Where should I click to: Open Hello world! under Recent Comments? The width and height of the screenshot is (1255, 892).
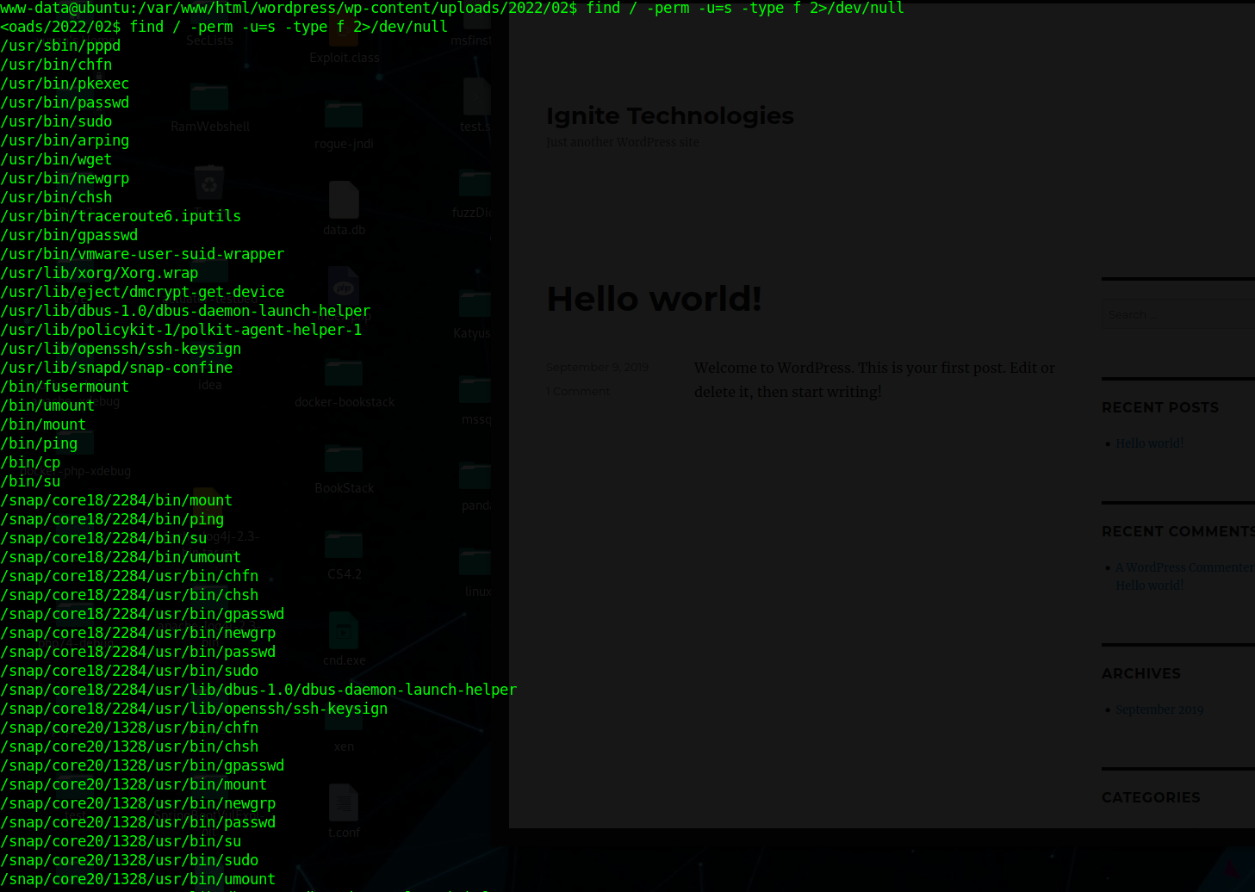coord(1150,585)
